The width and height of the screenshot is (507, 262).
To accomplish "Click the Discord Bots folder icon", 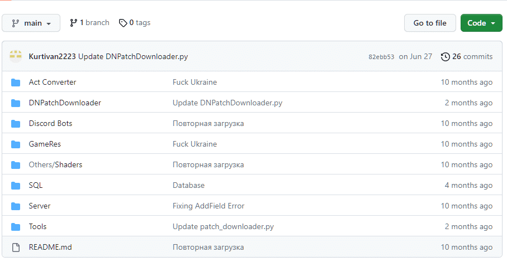I will [x=16, y=124].
